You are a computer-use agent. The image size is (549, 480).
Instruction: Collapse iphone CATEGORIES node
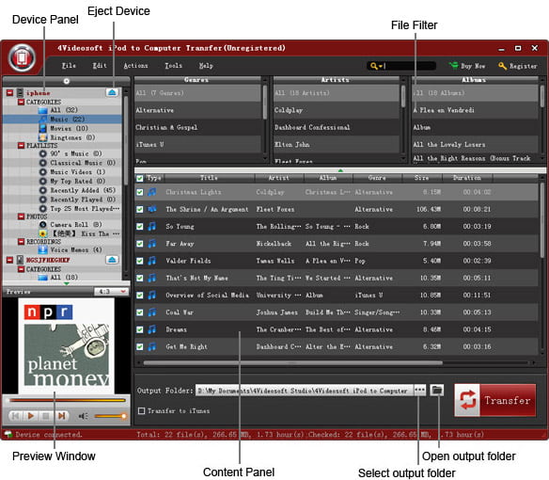pos(21,102)
